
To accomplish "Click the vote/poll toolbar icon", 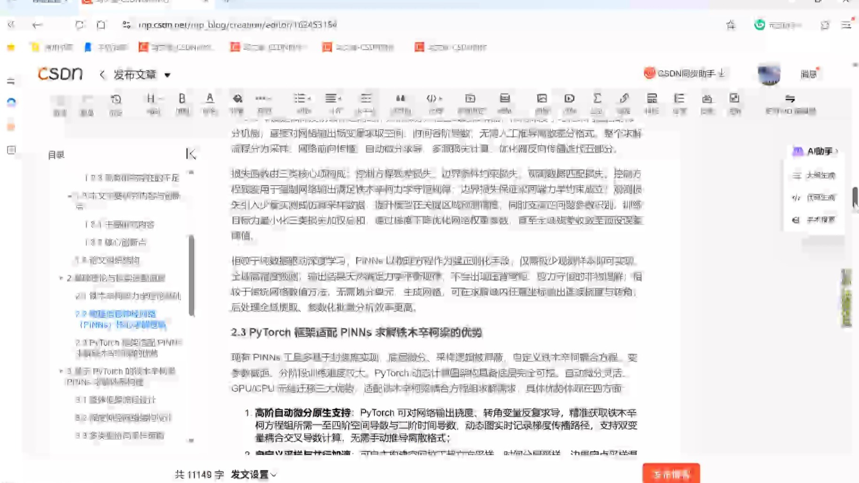I will 707,104.
